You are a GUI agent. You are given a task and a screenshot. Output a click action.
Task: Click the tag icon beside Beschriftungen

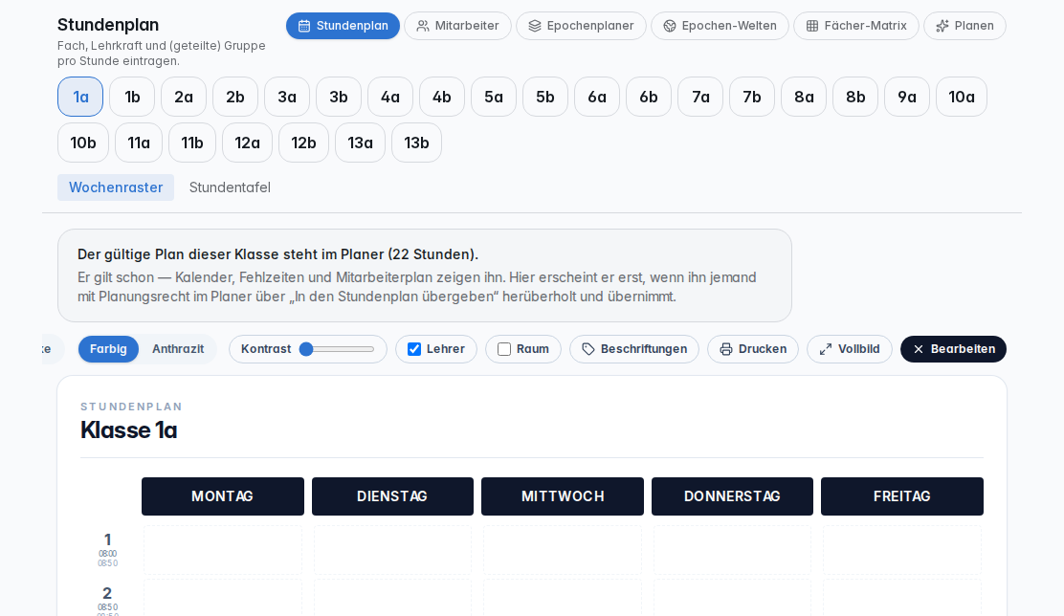588,349
